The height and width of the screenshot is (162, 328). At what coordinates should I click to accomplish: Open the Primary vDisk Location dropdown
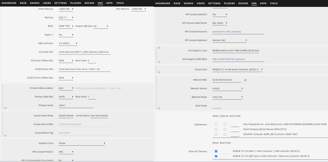coord(66,88)
